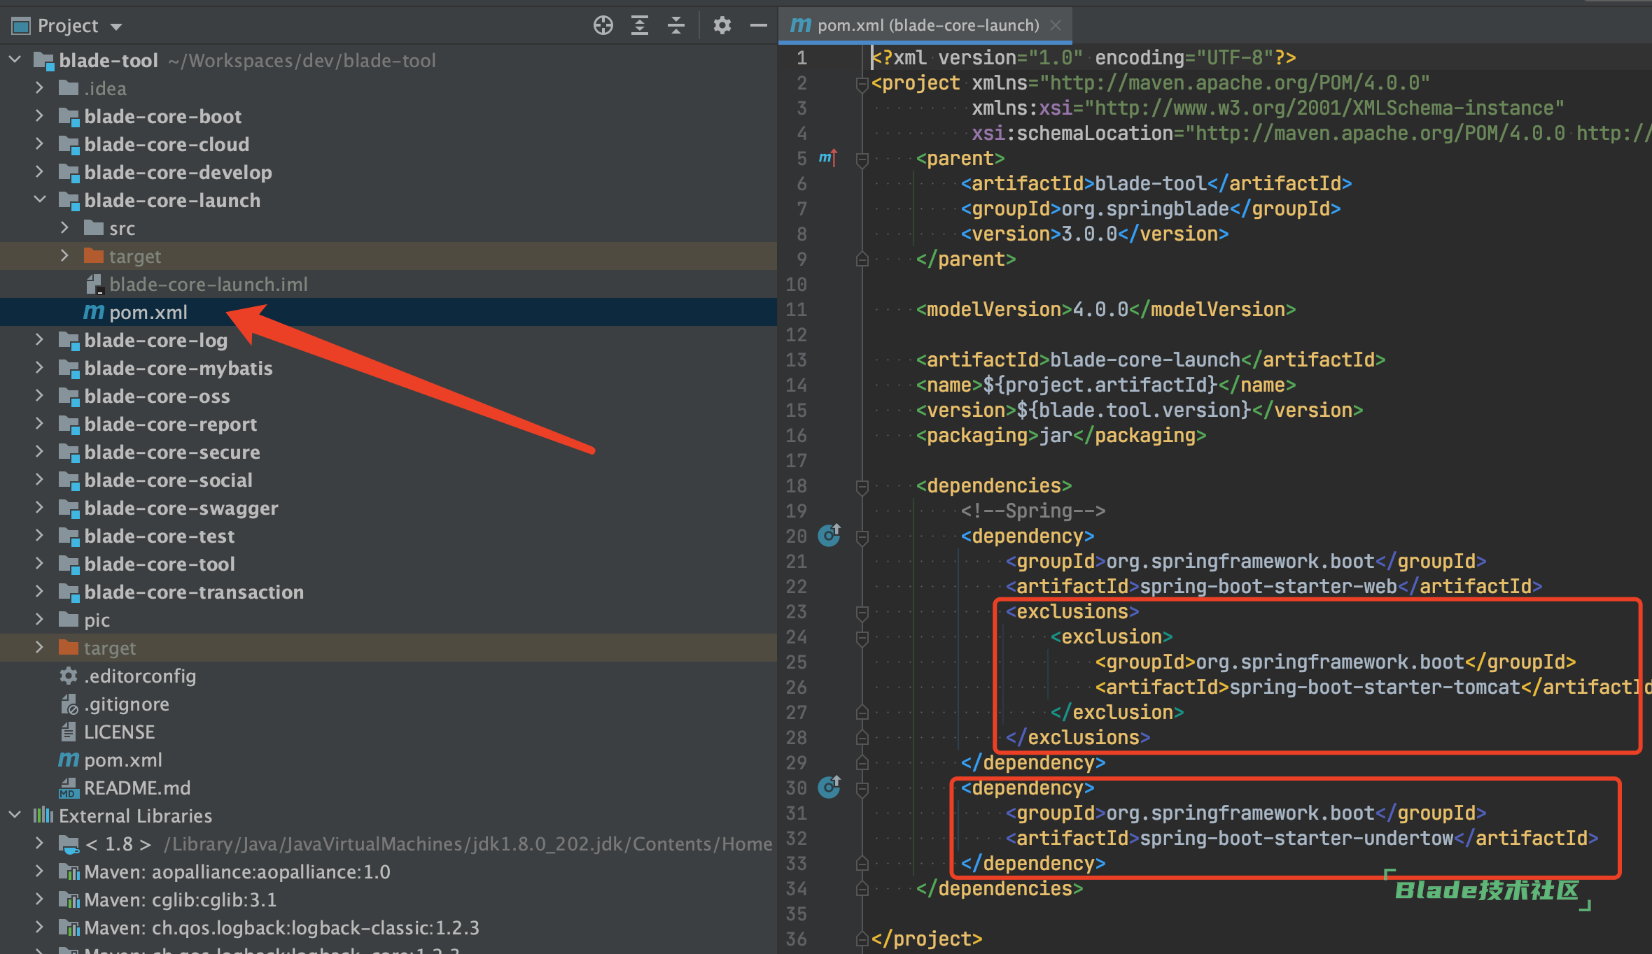Image resolution: width=1652 pixels, height=954 pixels.
Task: Select the pic folder
Action: 97,620
